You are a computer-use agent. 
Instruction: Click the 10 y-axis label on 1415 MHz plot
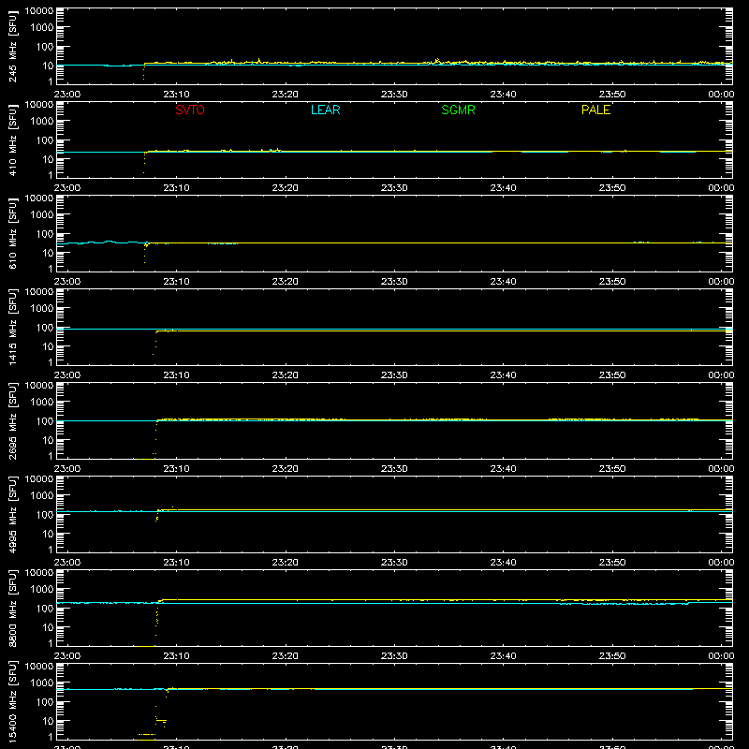pyautogui.click(x=48, y=346)
